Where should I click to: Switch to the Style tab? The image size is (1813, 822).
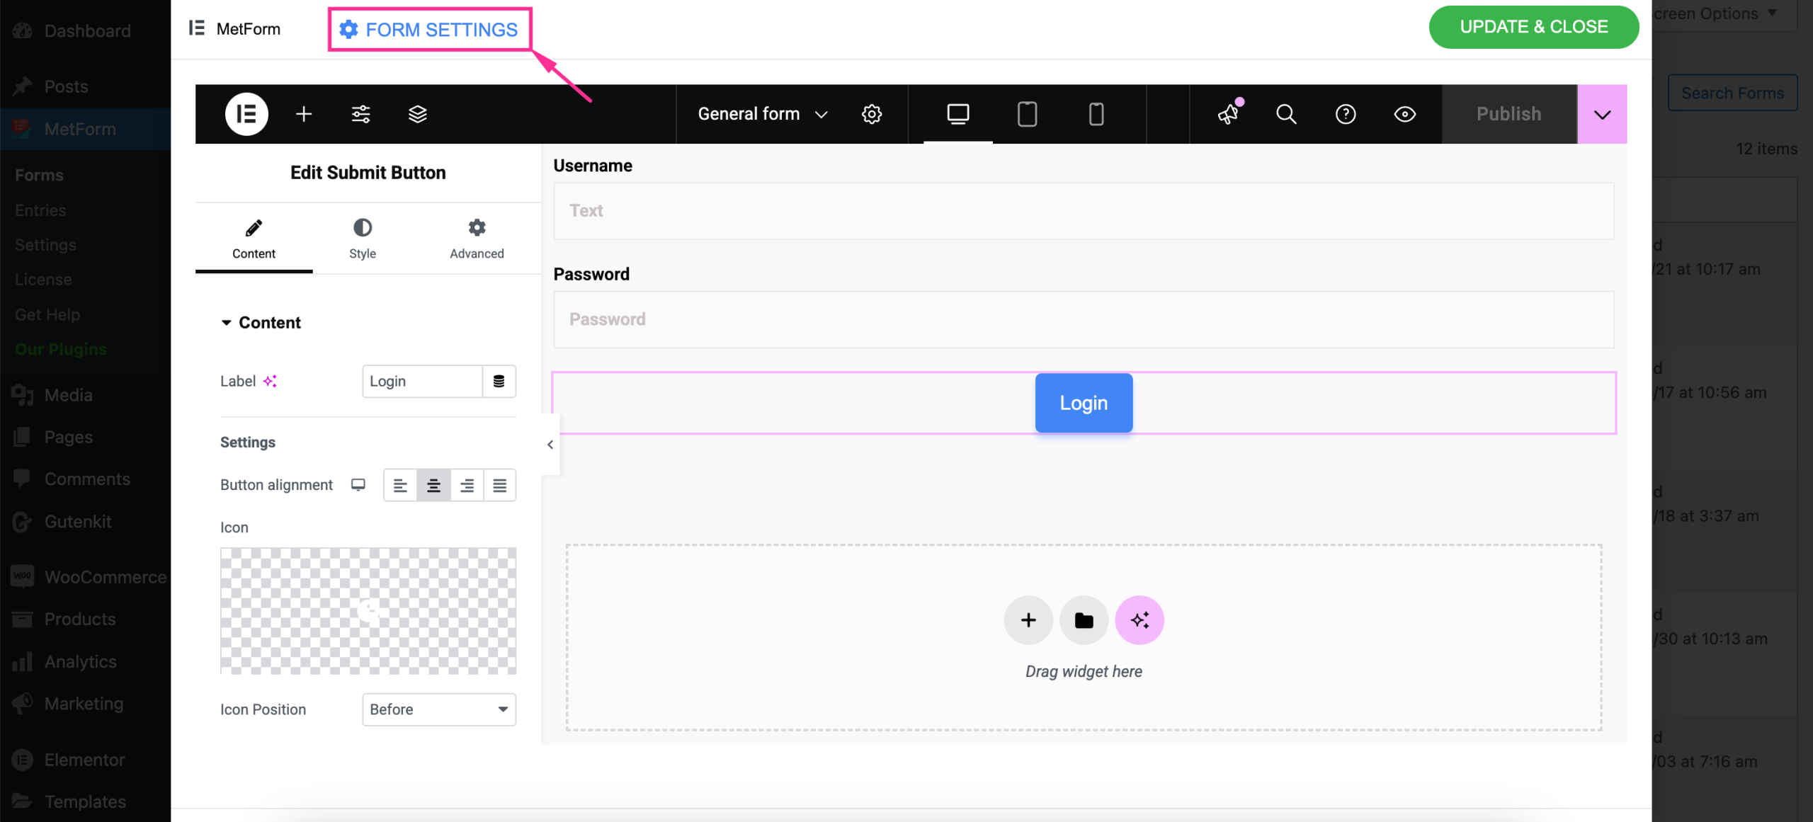(363, 239)
